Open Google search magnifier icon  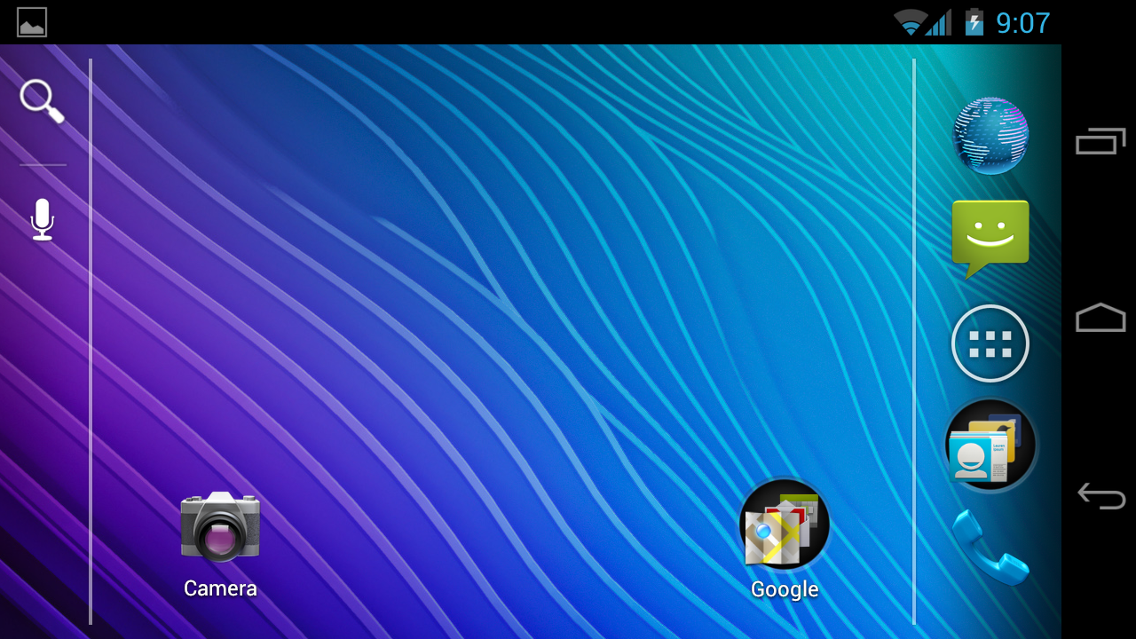coord(42,101)
